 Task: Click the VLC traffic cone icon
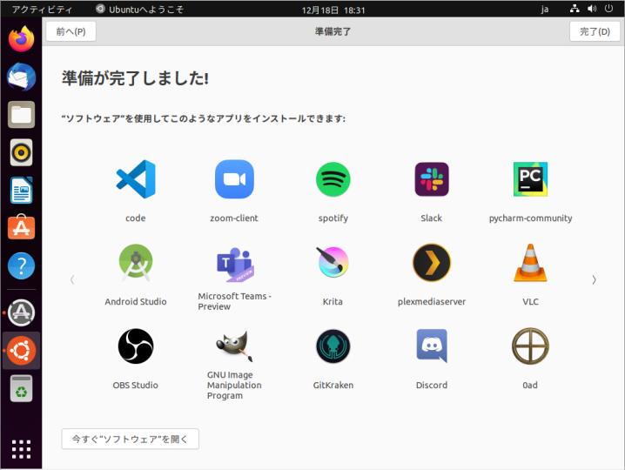[530, 263]
